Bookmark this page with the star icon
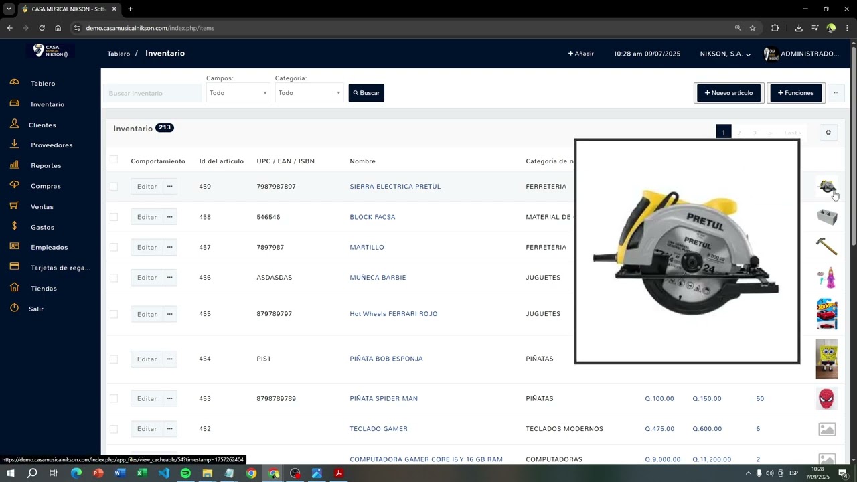The width and height of the screenshot is (857, 482). 753,28
